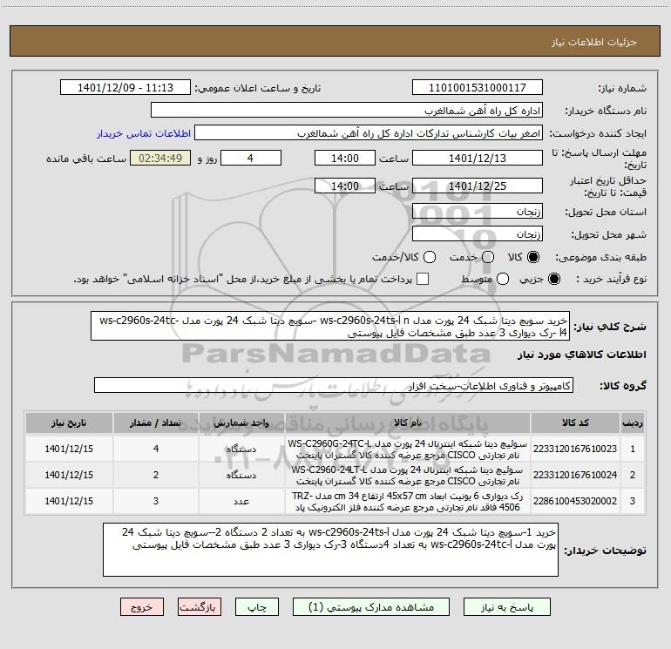Click quantity 4 in row 1
The image size is (671, 649).
click(x=156, y=449)
